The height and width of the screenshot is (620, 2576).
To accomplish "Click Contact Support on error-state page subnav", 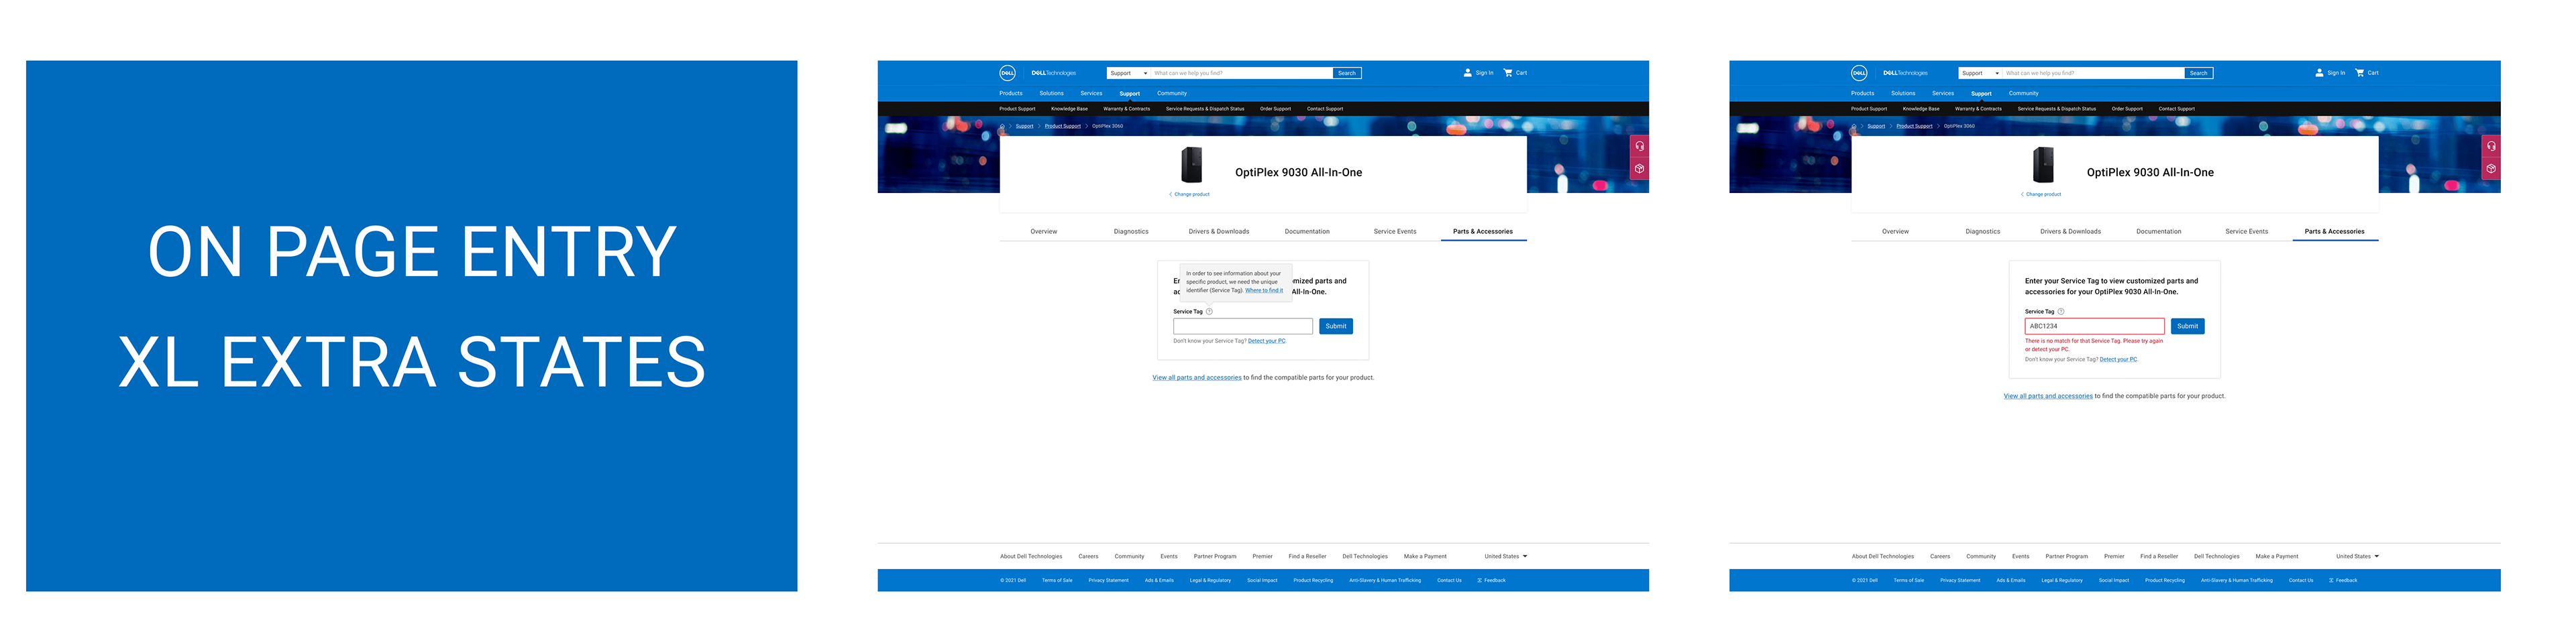I will click(2177, 109).
